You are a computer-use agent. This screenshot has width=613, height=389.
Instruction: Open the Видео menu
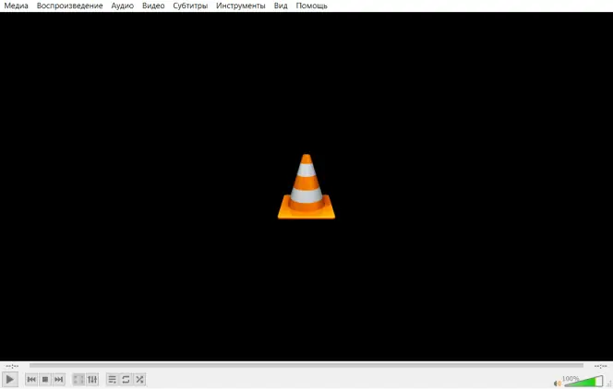click(153, 6)
